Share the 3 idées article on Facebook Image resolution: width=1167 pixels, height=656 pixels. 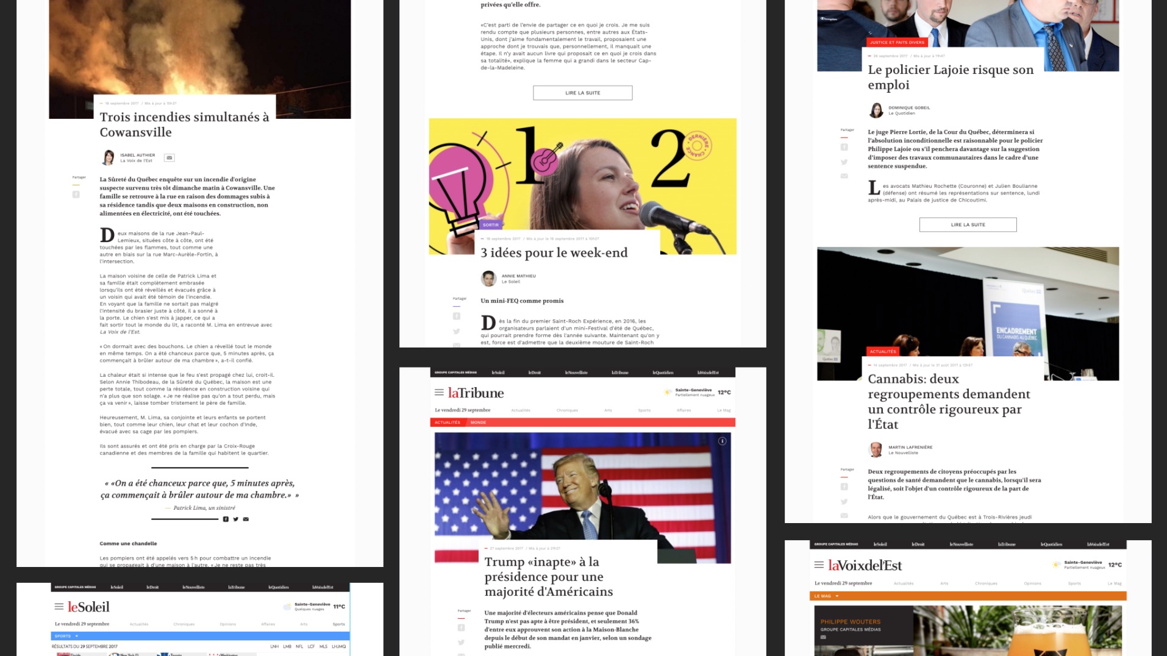(x=456, y=316)
